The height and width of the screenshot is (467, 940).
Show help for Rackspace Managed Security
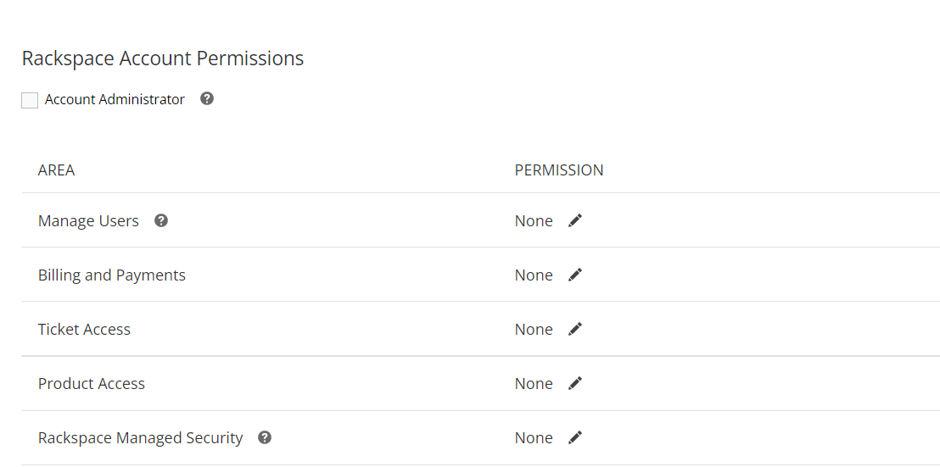point(265,437)
